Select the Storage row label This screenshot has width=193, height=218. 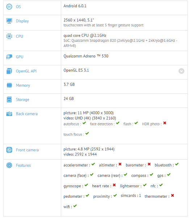click(x=22, y=100)
